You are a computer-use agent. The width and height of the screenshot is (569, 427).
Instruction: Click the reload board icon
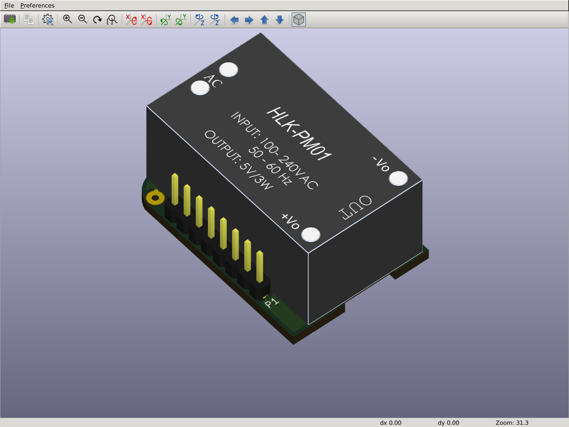point(9,20)
